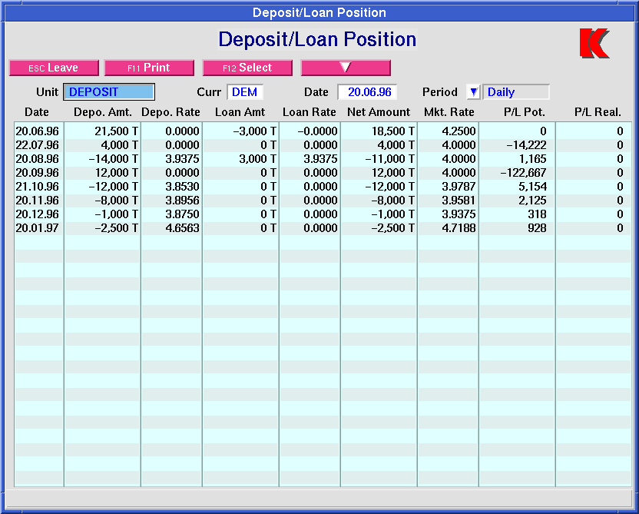Open the pink arrow-down menu button
This screenshot has height=514, width=639.
(346, 68)
